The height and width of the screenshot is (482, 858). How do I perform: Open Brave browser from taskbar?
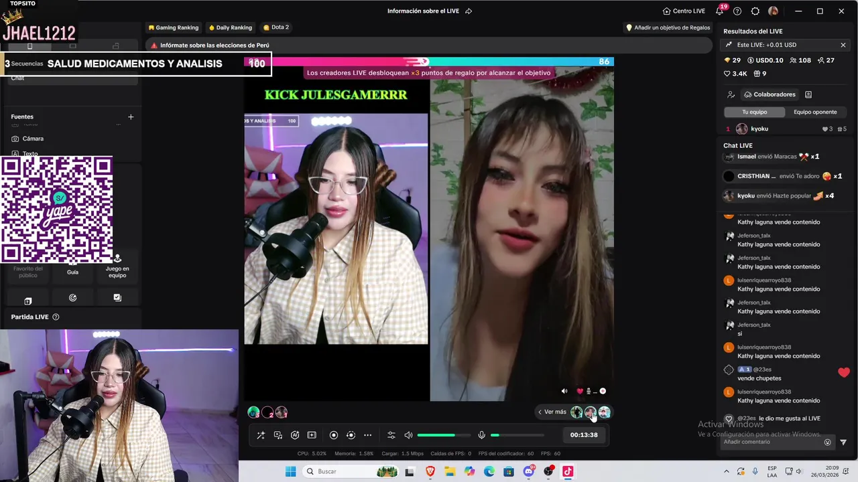tap(430, 471)
